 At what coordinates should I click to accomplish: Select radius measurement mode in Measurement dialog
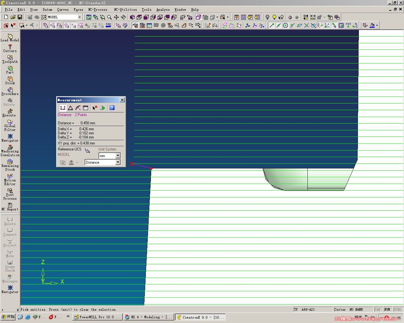coord(78,108)
